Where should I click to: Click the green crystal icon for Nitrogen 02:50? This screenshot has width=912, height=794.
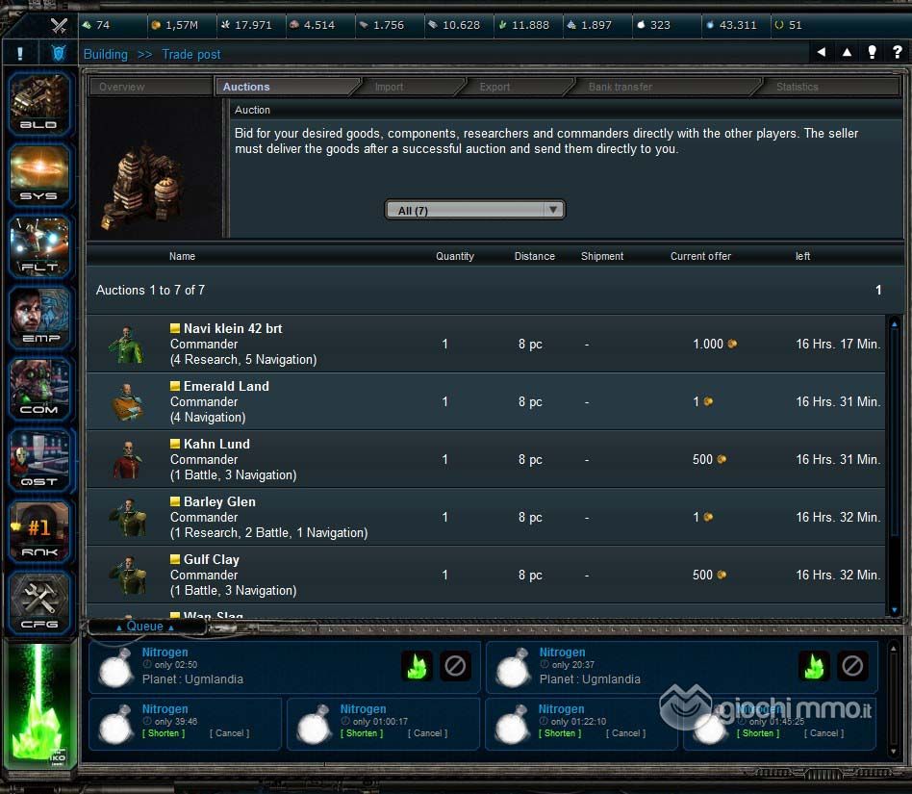417,665
